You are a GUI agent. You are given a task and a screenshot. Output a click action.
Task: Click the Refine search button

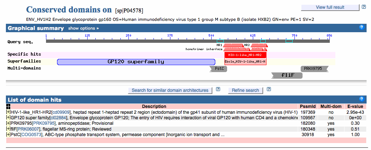click(x=245, y=90)
